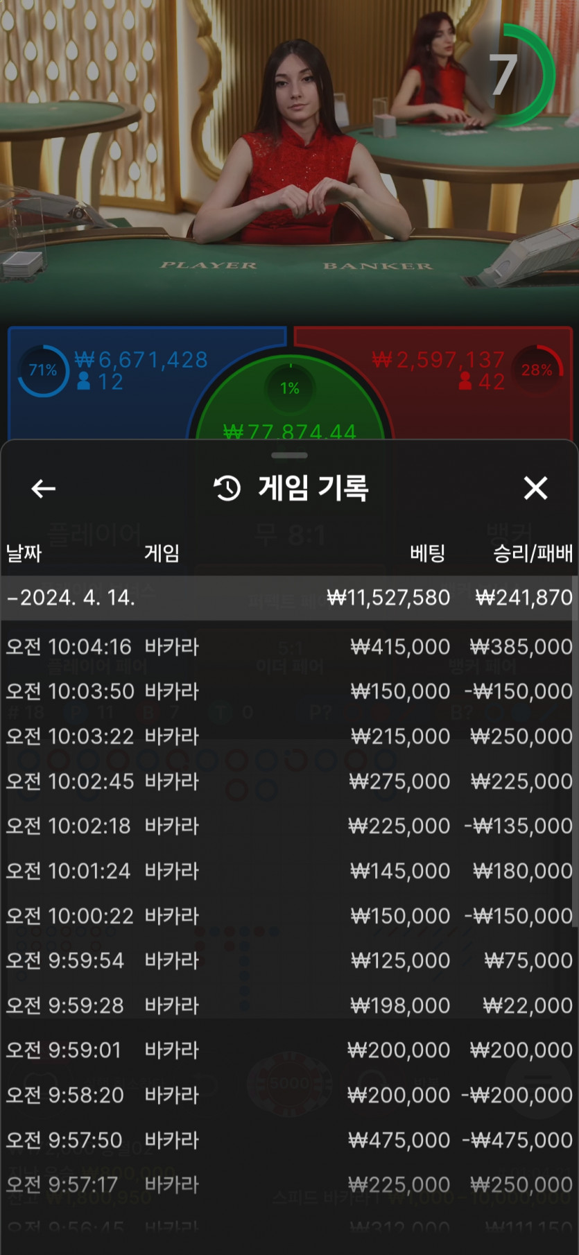This screenshot has height=1255, width=579.
Task: Expand the 오전 10:04:16 바카라 record
Action: click(x=289, y=647)
